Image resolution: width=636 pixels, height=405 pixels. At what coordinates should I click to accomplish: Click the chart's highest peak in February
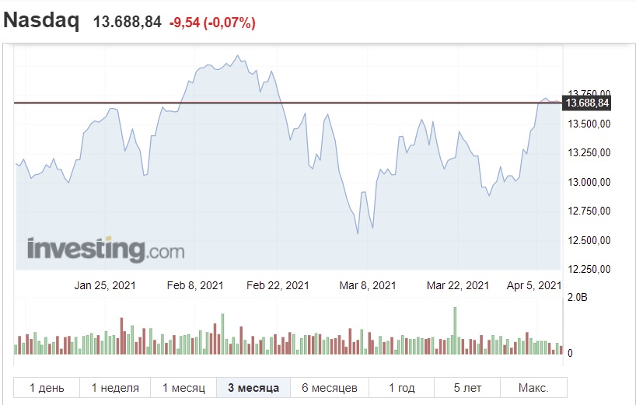[x=237, y=55]
